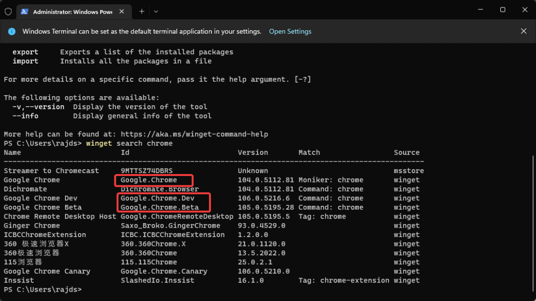The image size is (536, 301).
Task: Click Id '9MTTSZ74DBRS'
Action: pos(146,171)
